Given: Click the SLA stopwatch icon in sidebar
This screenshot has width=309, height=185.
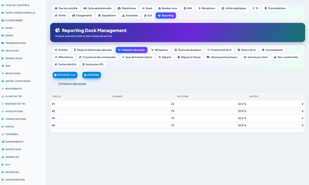Looking at the screenshot, I should tap(3, 164).
